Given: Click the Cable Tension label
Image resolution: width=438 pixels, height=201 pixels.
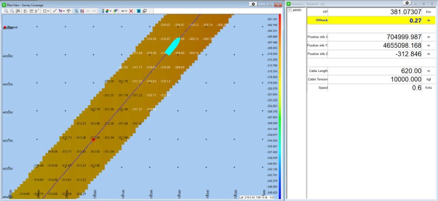Looking at the screenshot, I should 318,79.
